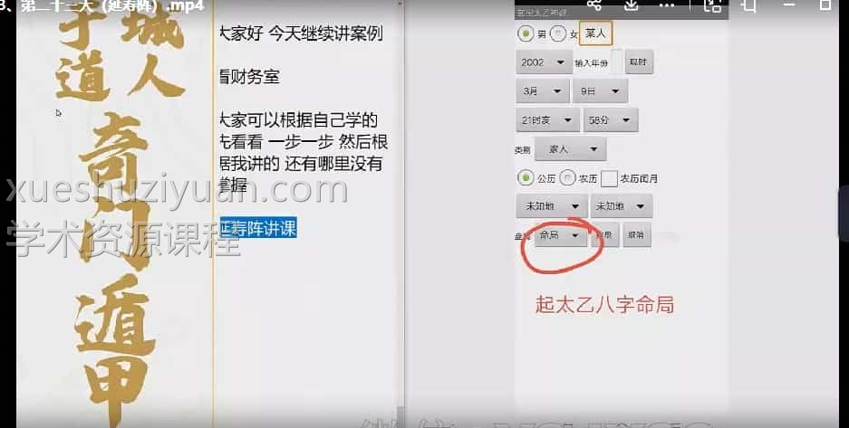849x428 pixels.
Task: Click the button between 命局 dropdown and 取消
Action: [604, 235]
